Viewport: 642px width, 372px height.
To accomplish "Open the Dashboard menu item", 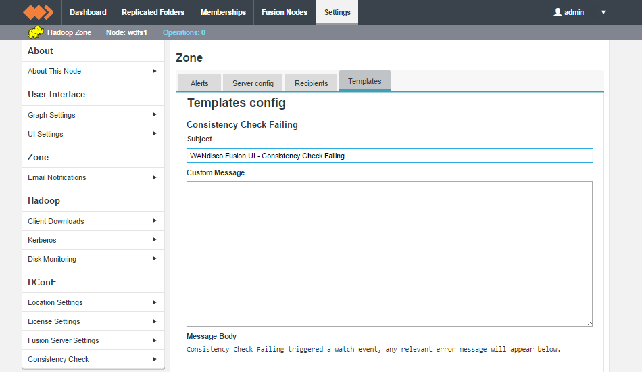I will pyautogui.click(x=88, y=12).
